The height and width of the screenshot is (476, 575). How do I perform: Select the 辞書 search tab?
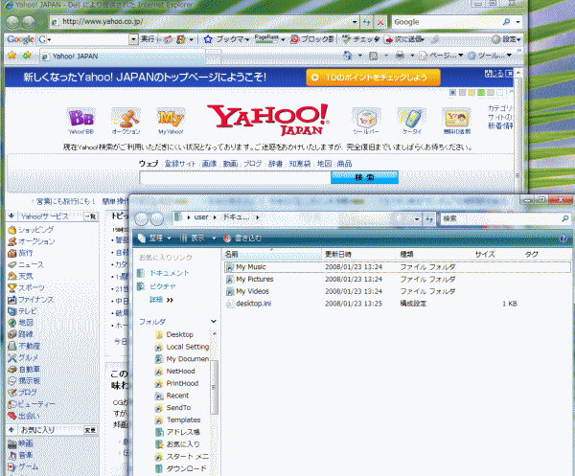pos(275,164)
